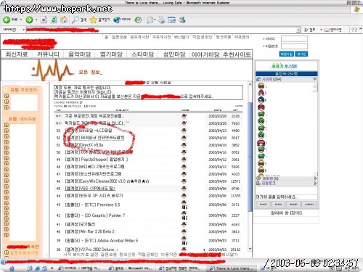Screen dimensions: 363x272
Task: Click hit count 12571 in post 46 row
Action: [x=235, y=181]
